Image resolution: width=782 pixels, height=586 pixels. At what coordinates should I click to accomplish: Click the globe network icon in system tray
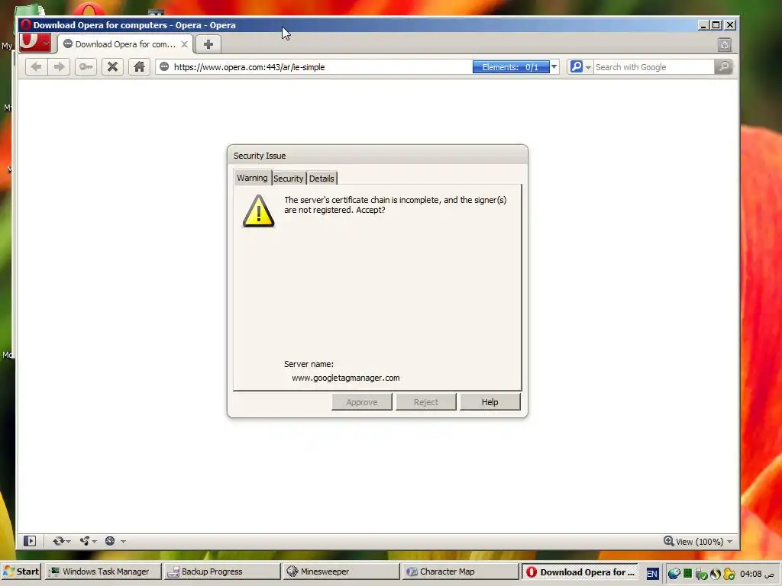tap(674, 574)
